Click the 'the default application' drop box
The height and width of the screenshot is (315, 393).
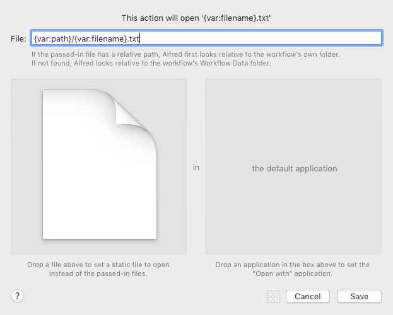(293, 167)
